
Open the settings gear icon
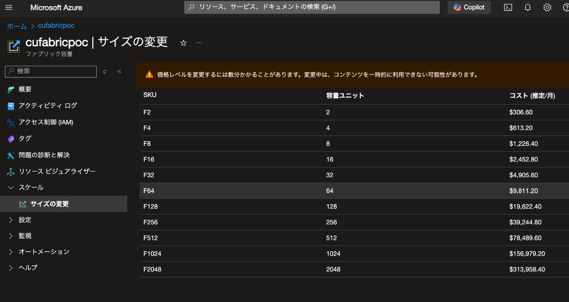547,7
